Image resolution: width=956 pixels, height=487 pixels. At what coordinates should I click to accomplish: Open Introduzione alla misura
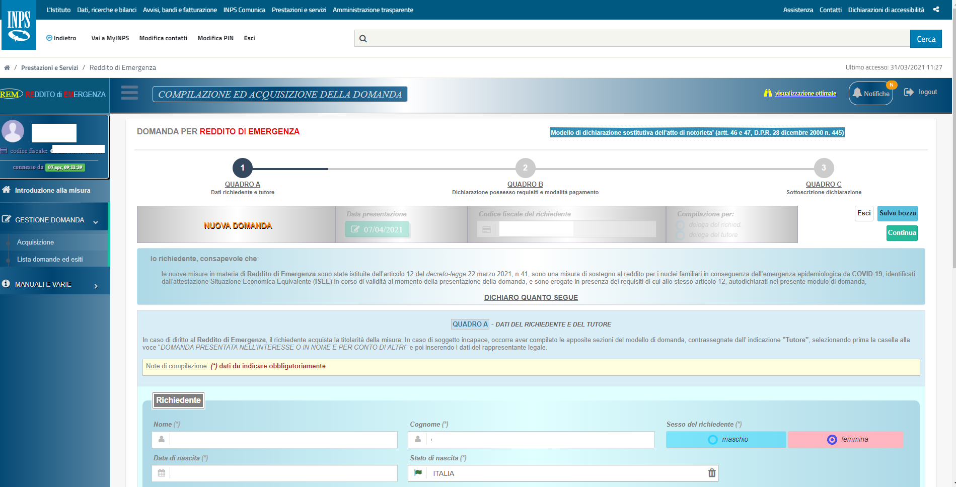(x=53, y=190)
